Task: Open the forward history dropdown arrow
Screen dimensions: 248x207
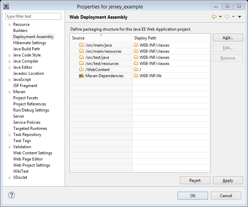Action: 233,17
